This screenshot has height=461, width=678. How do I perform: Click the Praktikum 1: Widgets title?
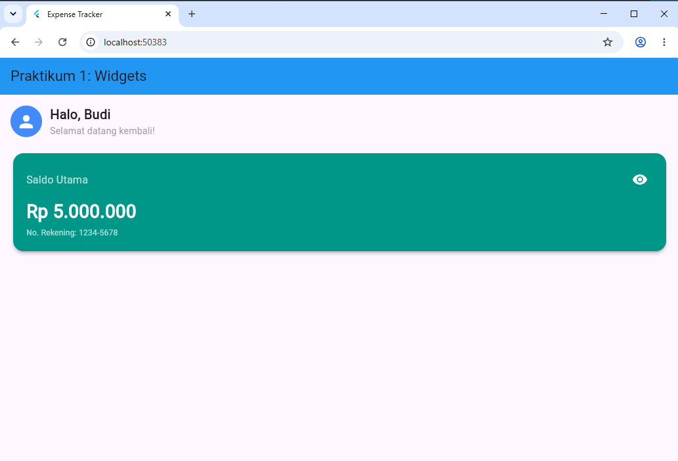[79, 76]
